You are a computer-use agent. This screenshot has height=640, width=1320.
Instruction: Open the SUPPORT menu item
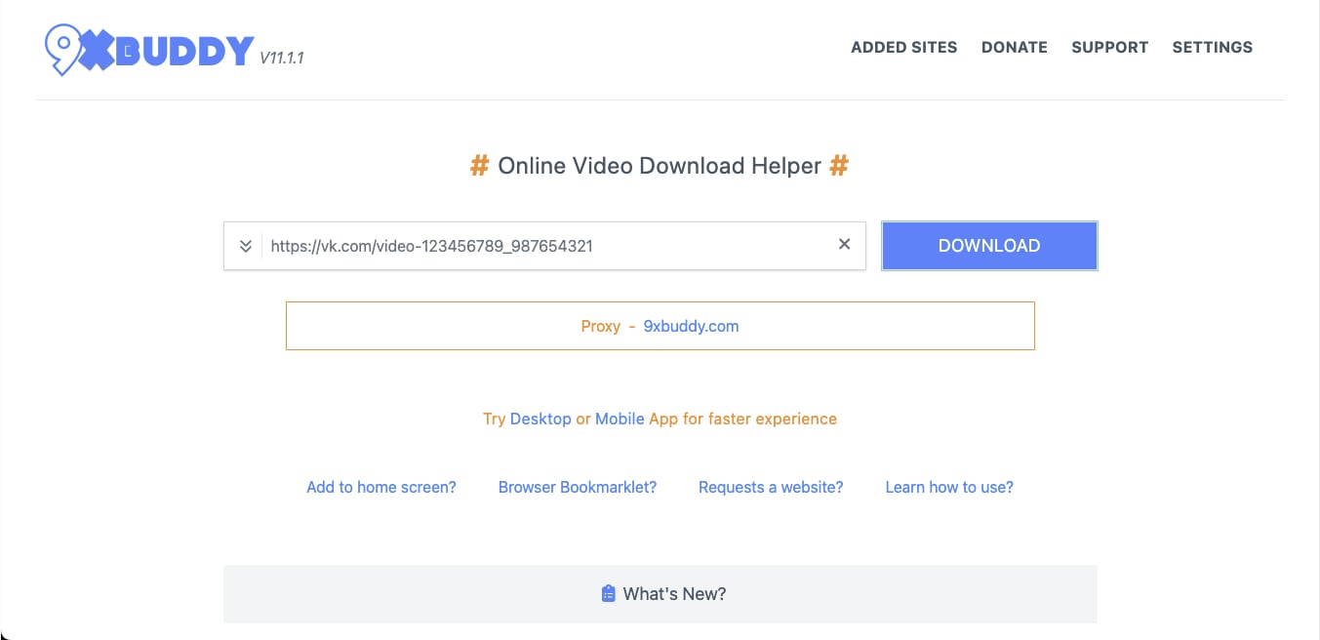1109,47
